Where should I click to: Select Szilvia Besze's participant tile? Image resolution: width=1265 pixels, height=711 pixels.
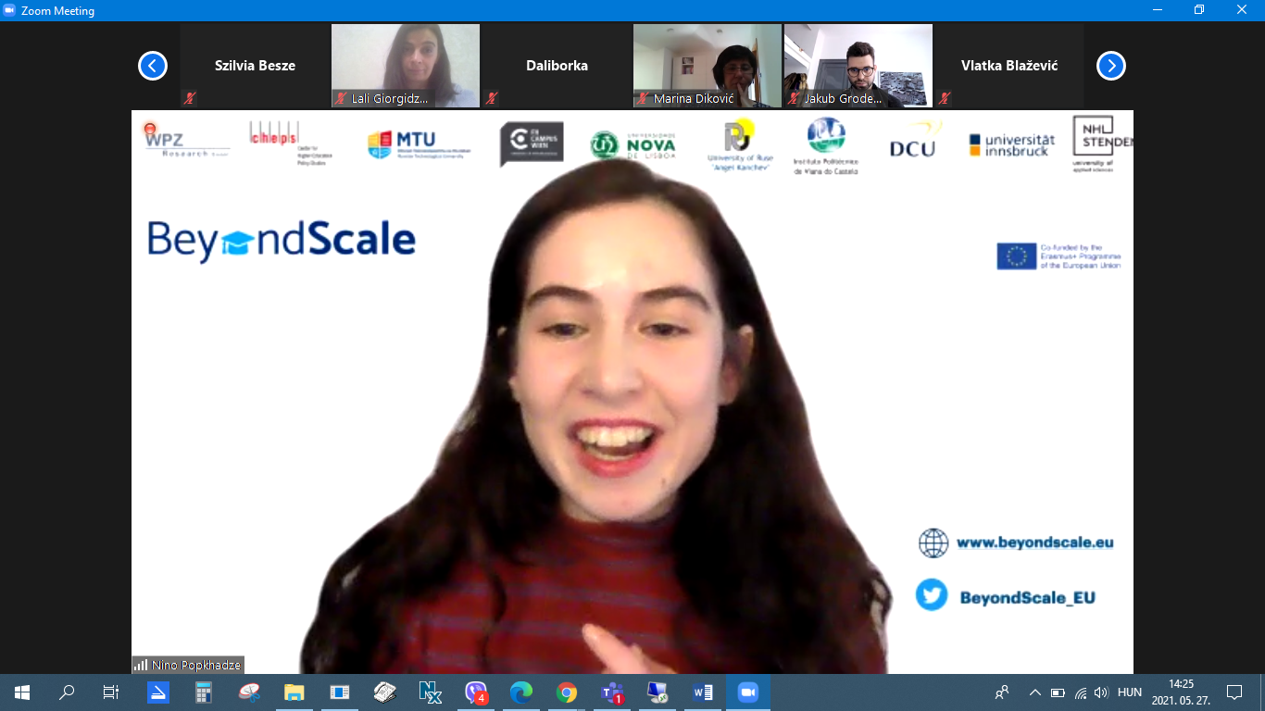click(x=255, y=66)
